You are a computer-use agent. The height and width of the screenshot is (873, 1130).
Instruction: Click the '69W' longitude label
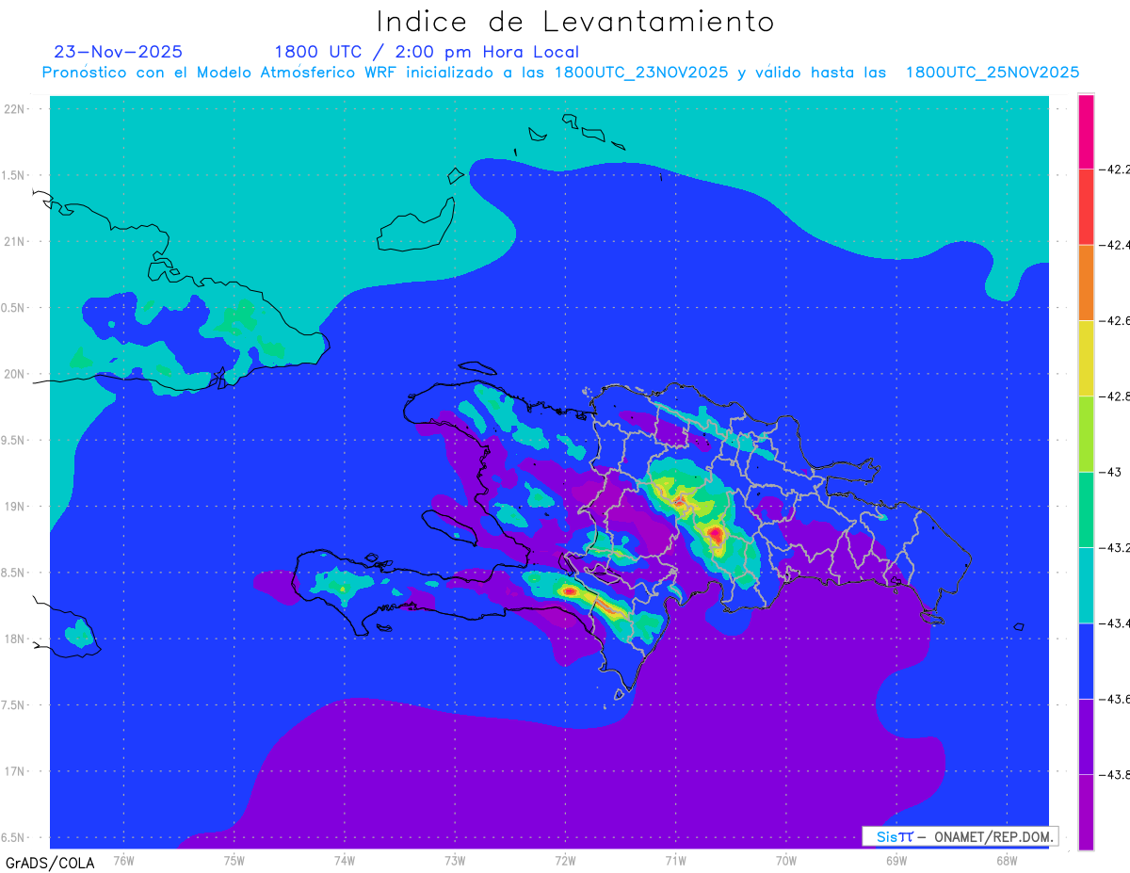coord(896,859)
